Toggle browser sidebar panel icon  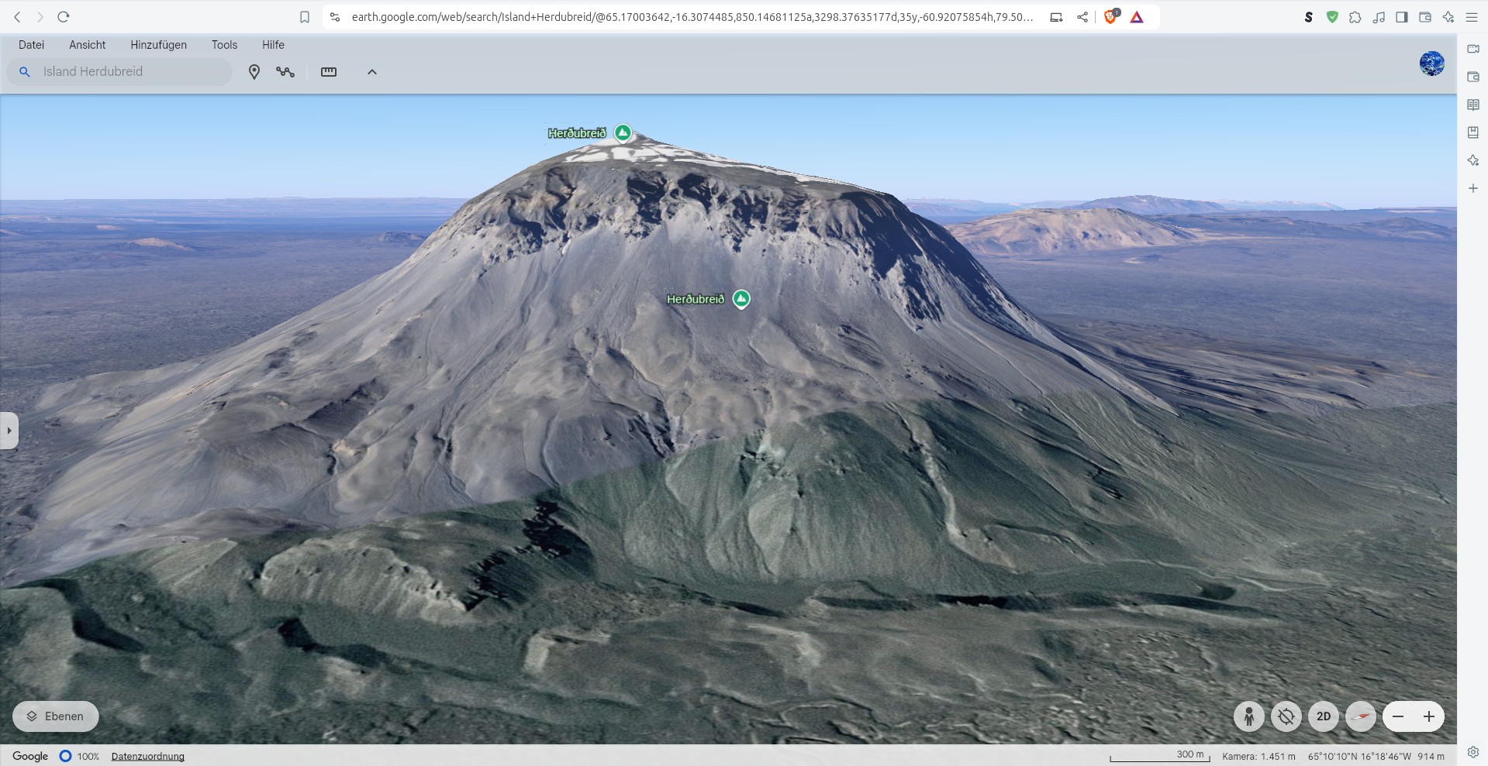tap(1402, 17)
